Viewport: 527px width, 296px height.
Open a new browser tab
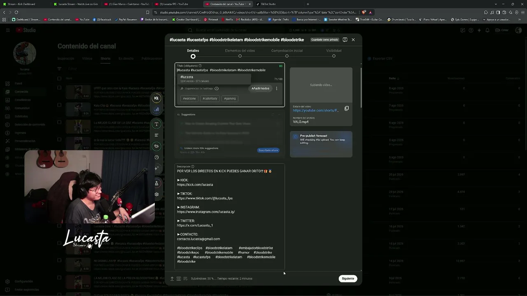308,4
